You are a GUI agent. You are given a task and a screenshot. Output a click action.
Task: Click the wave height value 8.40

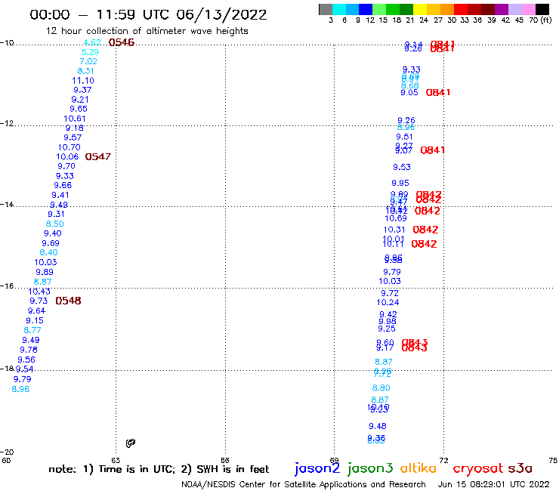[x=48, y=252]
